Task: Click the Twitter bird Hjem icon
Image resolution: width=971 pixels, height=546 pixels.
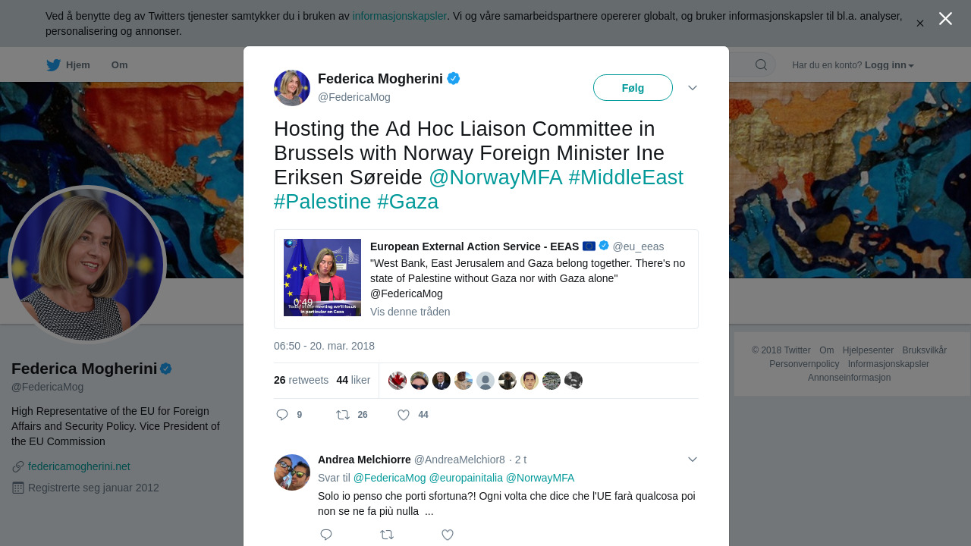Action: pyautogui.click(x=53, y=65)
